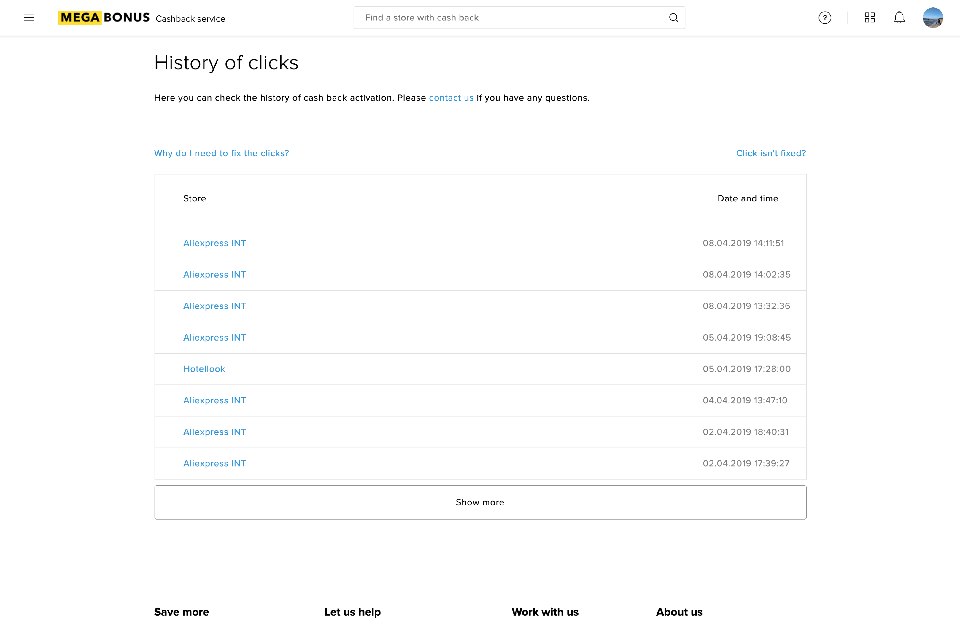Open the help question mark icon
Image resolution: width=960 pixels, height=622 pixels.
pyautogui.click(x=824, y=18)
